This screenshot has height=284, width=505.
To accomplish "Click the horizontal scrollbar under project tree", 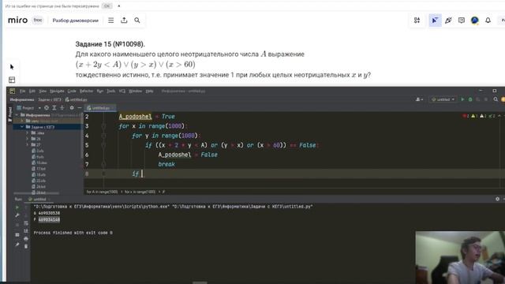I will [36, 192].
